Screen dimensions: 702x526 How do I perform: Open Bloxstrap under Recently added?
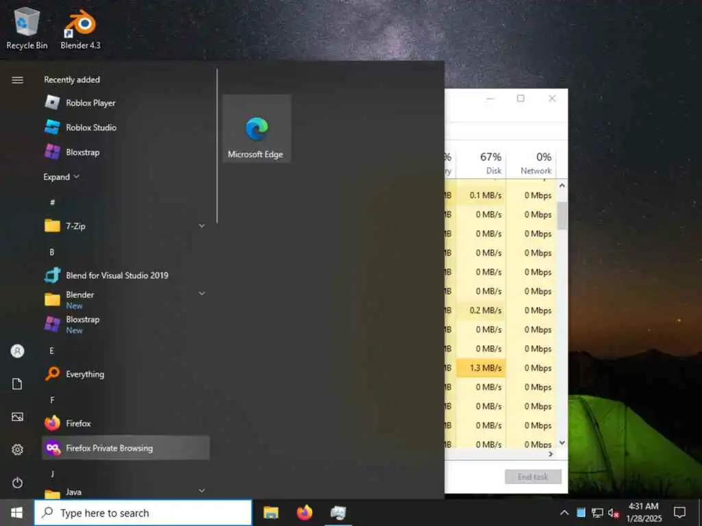[125, 152]
